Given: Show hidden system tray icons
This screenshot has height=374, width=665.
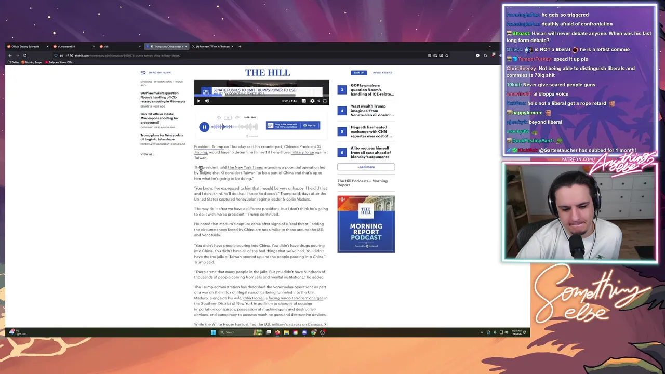Looking at the screenshot, I should click(482, 332).
